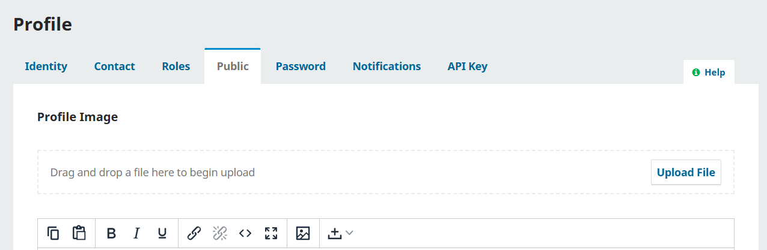This screenshot has height=250, width=767.
Task: Open the Notifications tab
Action: (x=387, y=66)
